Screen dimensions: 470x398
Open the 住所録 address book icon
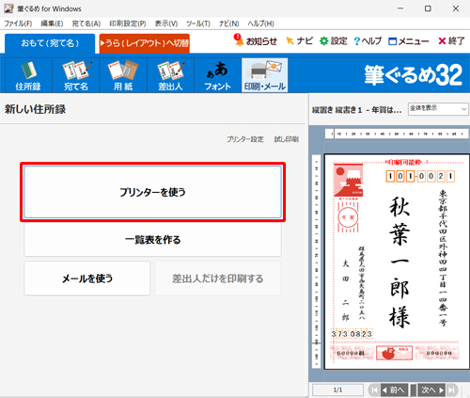[28, 75]
